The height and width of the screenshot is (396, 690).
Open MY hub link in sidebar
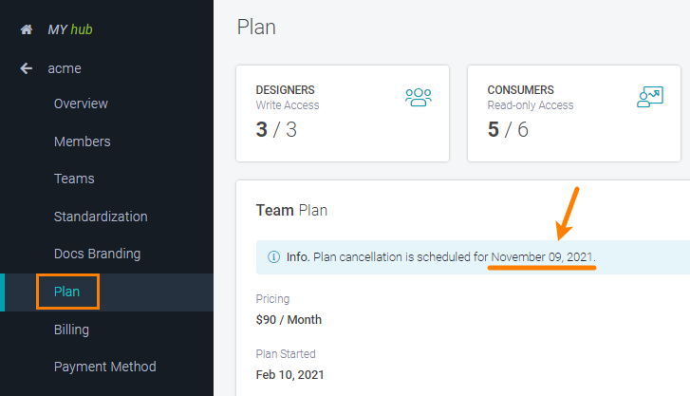(70, 29)
